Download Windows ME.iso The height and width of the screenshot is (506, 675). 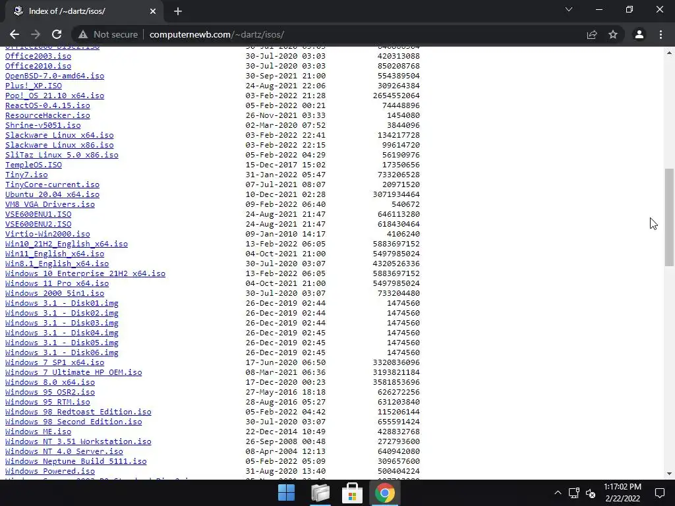click(38, 432)
